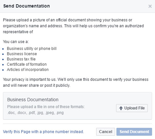Close the Send Documentation dialog

150,6
